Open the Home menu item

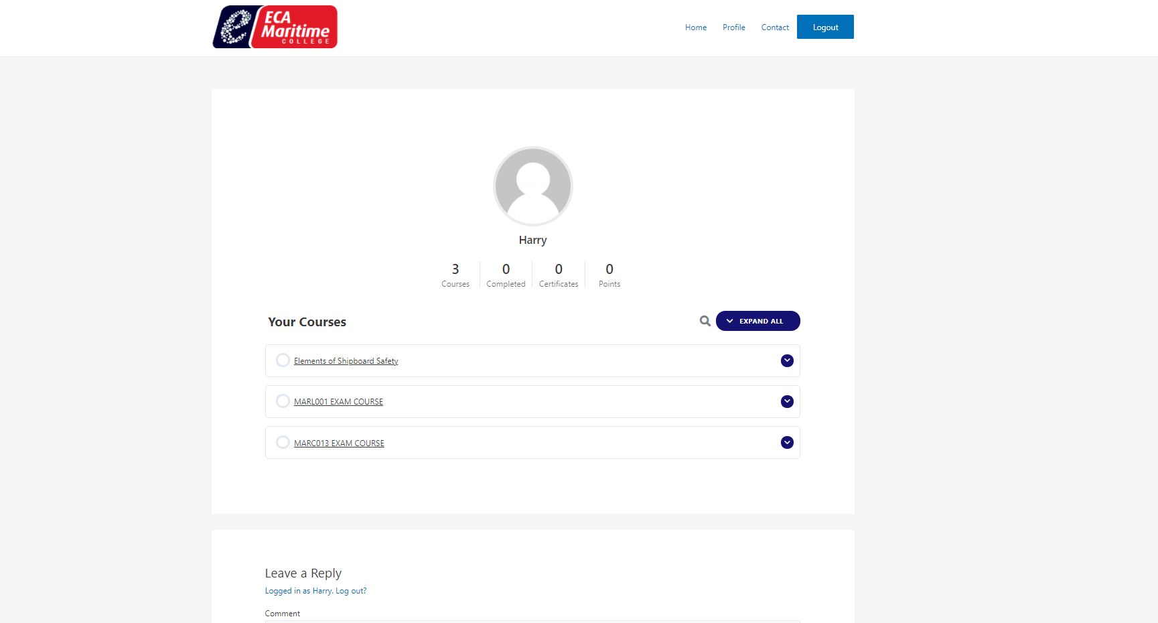coord(695,27)
